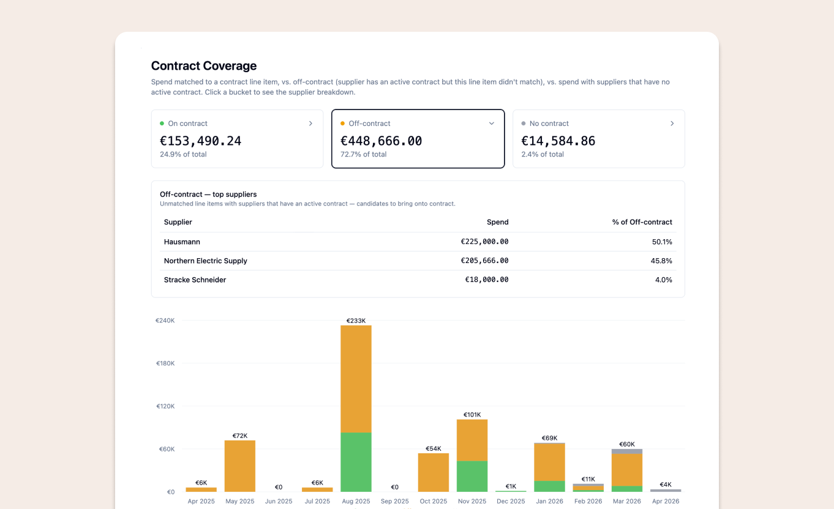Image resolution: width=834 pixels, height=509 pixels.
Task: Click the Apr 2026 axis label
Action: (x=666, y=501)
